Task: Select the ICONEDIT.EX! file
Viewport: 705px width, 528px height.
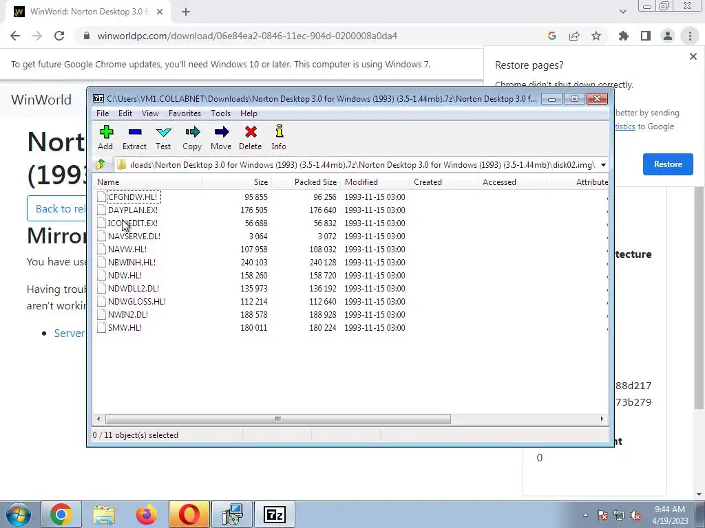Action: click(133, 223)
